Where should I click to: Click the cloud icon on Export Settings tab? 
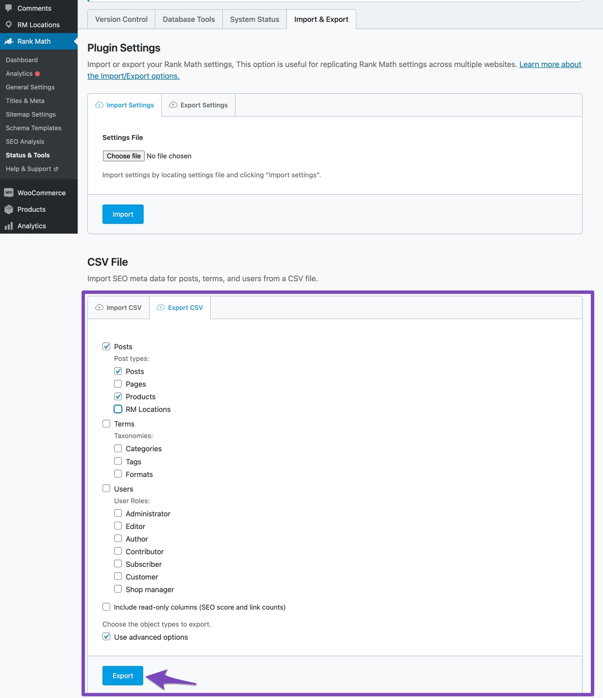click(x=173, y=105)
